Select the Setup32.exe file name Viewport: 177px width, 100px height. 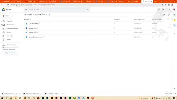coord(32,28)
